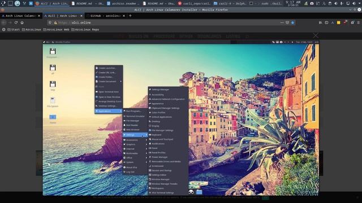The image size is (362, 203).
Task: Switch to the sudo ./buil terminal task
Action: pyautogui.click(x=265, y=3)
